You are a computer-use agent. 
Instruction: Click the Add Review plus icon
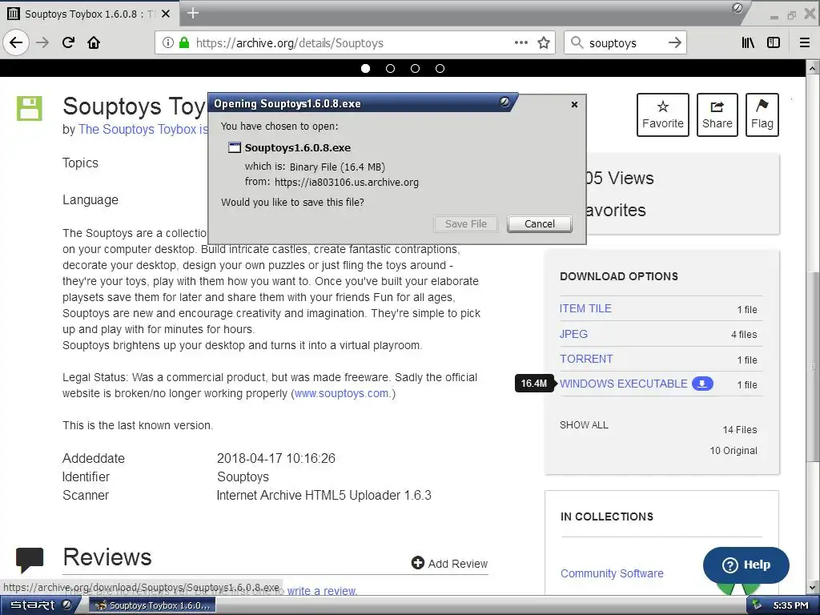[418, 563]
